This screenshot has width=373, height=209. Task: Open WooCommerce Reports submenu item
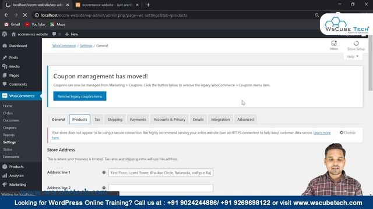pos(9,135)
